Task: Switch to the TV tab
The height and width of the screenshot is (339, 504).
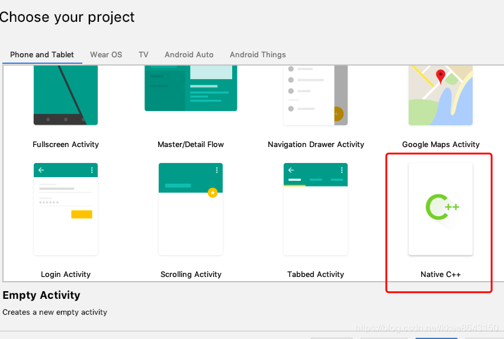Action: (143, 55)
